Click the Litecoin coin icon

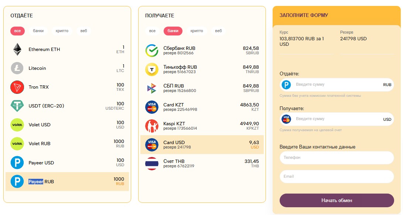click(x=17, y=68)
